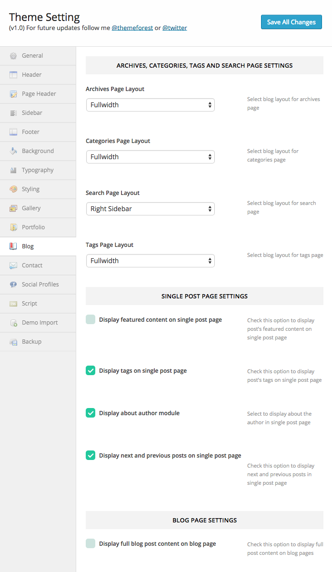332x572 pixels.
Task: Click the Contact envelope icon
Action: tap(13, 266)
